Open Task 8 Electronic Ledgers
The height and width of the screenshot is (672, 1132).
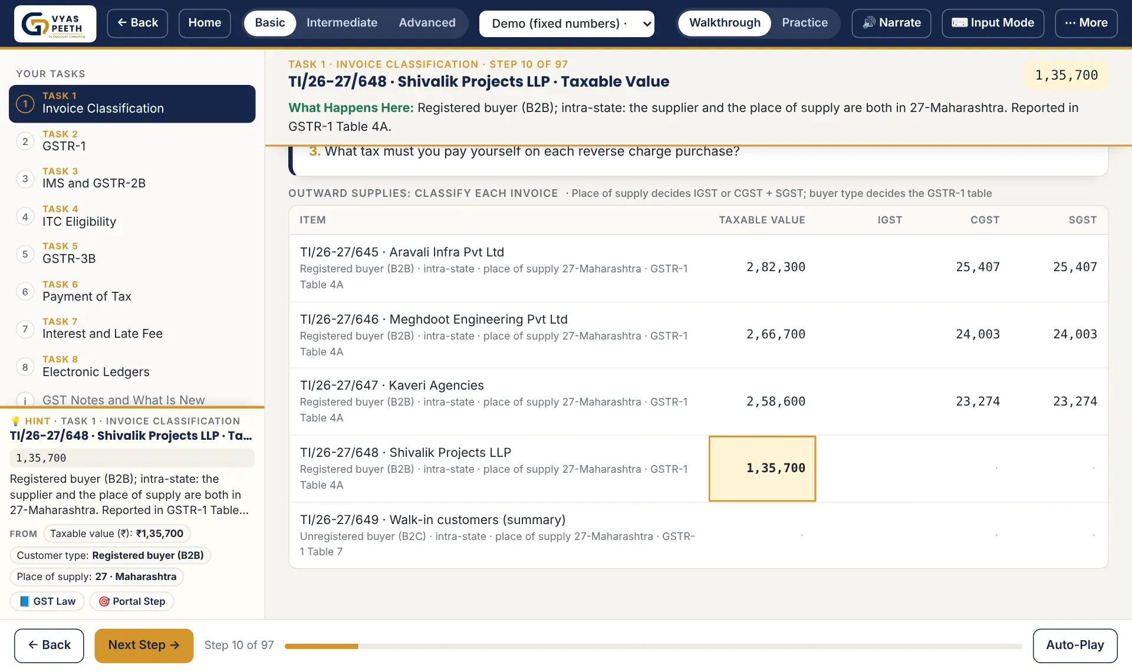coord(132,367)
